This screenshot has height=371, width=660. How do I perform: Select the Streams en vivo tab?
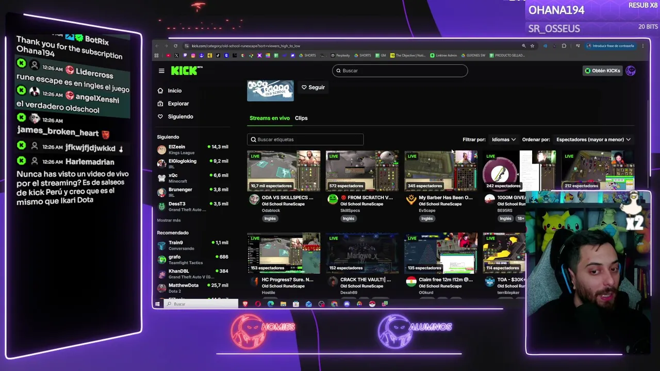[270, 118]
